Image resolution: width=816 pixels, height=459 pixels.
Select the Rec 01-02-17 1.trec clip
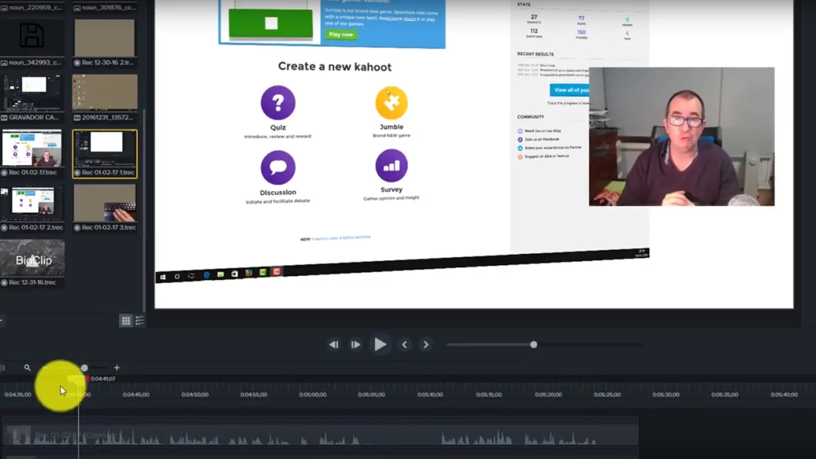[x=105, y=154]
